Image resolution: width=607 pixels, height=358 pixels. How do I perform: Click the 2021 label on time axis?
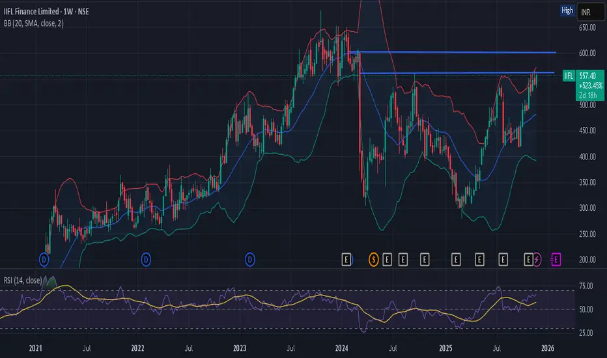35,348
